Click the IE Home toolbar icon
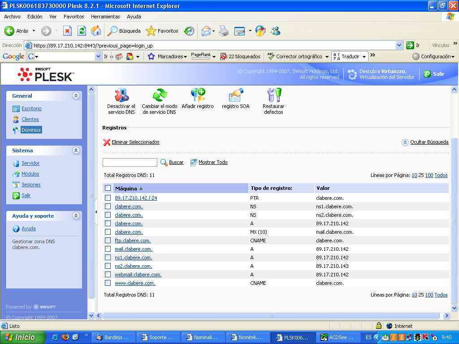The height and width of the screenshot is (344, 459). pyautogui.click(x=96, y=31)
